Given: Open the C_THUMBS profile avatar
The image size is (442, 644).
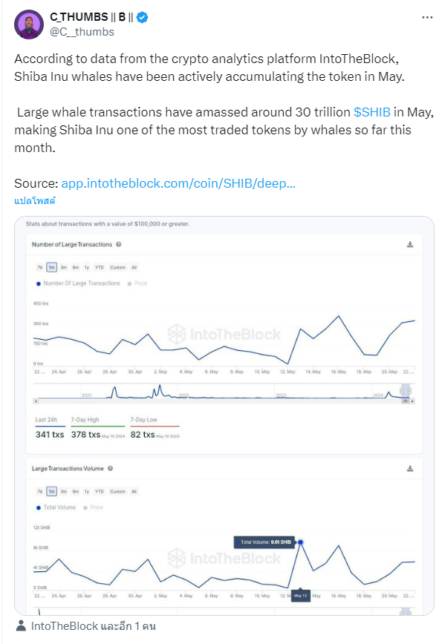Looking at the screenshot, I should click(29, 24).
